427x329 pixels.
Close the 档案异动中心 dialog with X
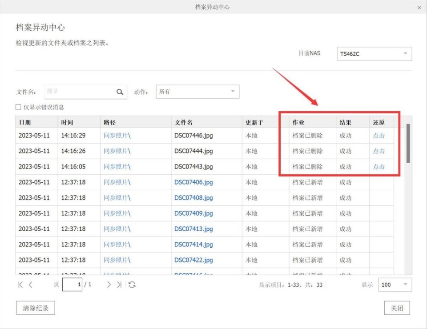(419, 8)
